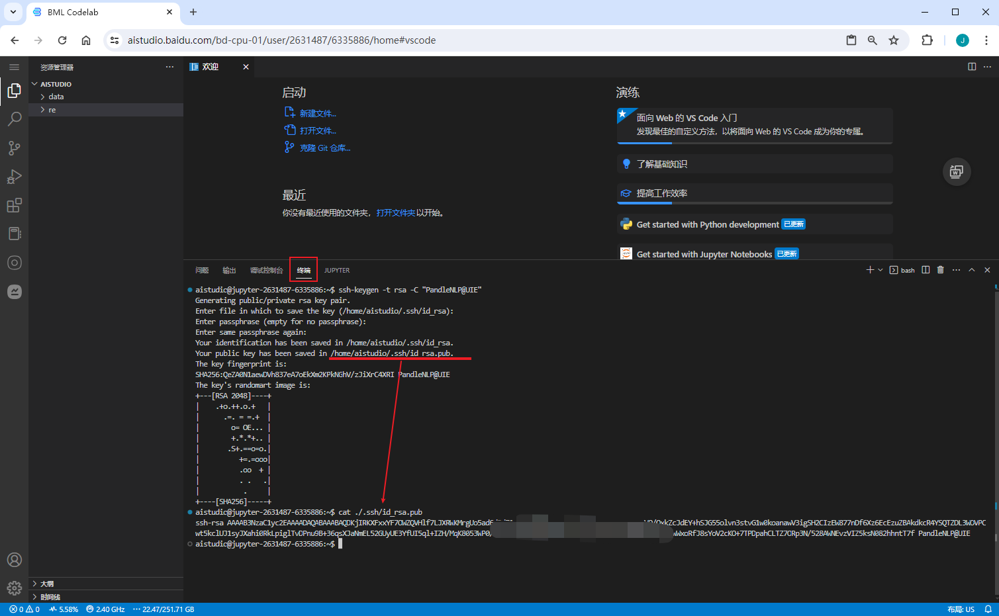
Task: Open the new terminal profile dropdown arrow
Action: (880, 270)
